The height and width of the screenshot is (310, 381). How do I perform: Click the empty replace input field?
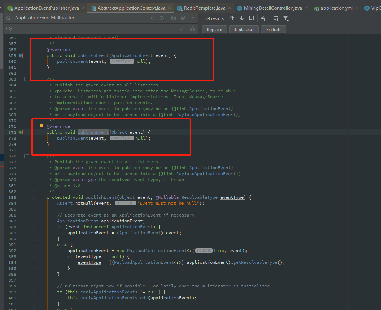tap(95, 29)
